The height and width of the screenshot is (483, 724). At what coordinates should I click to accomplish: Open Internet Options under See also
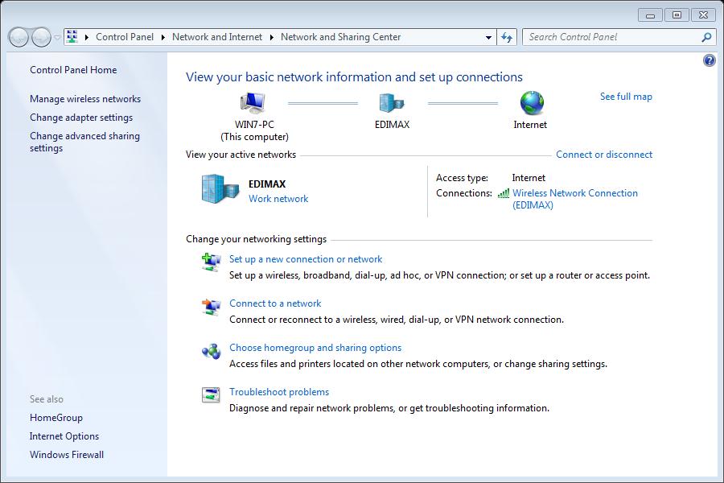pyautogui.click(x=64, y=436)
